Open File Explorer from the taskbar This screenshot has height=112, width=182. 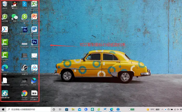[x=73, y=109]
